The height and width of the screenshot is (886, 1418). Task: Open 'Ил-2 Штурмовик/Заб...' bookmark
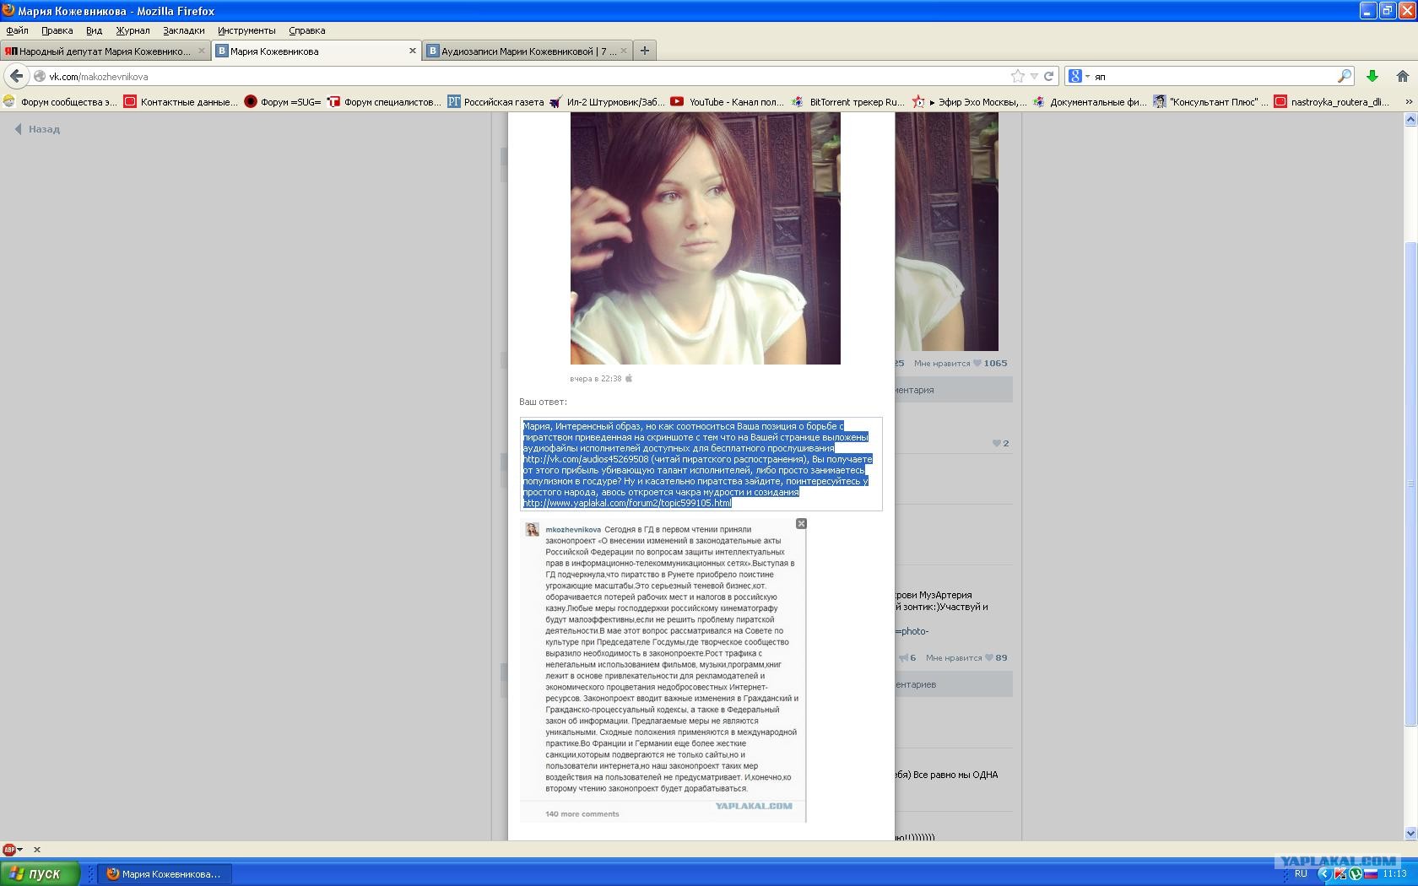(607, 101)
